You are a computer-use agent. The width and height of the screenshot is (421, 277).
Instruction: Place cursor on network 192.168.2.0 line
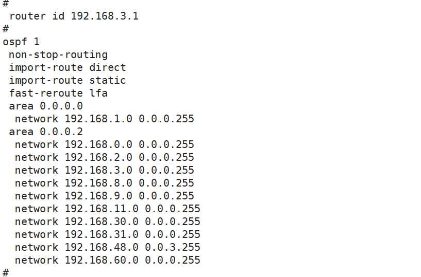coord(104,157)
